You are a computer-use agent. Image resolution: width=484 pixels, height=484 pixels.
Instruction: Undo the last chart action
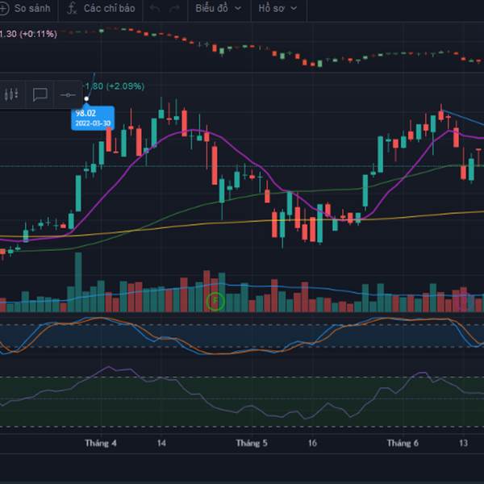(155, 9)
